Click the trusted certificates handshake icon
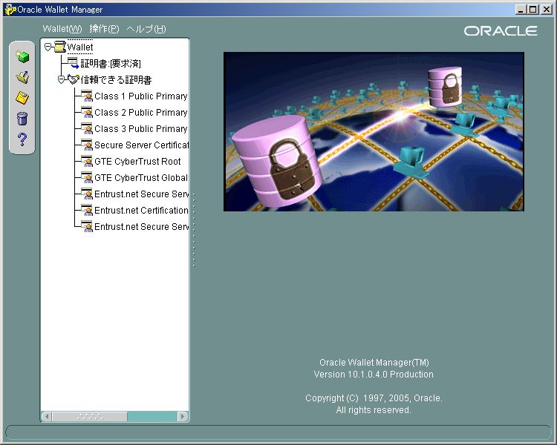The width and height of the screenshot is (557, 445). tap(74, 79)
